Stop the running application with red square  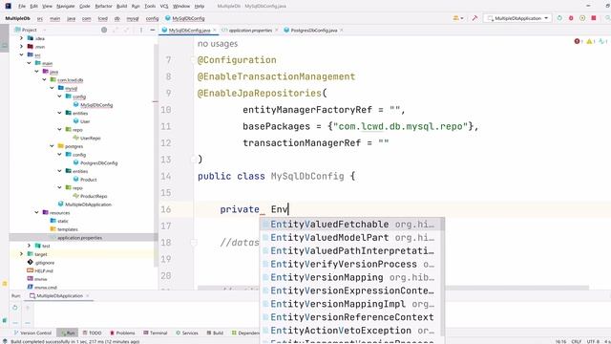594,18
